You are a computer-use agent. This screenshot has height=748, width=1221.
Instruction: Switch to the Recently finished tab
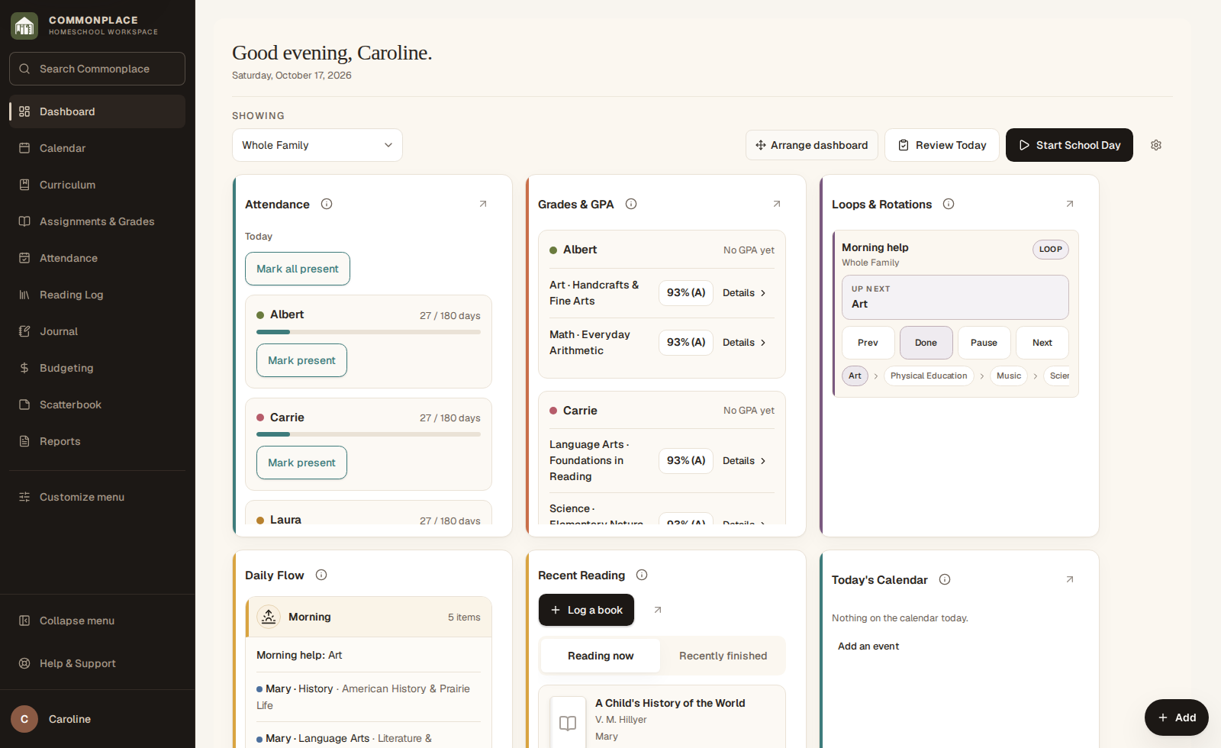(x=723, y=656)
